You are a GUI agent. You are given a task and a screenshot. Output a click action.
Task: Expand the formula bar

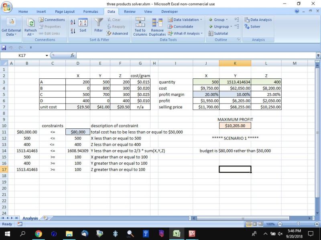tap(318, 55)
